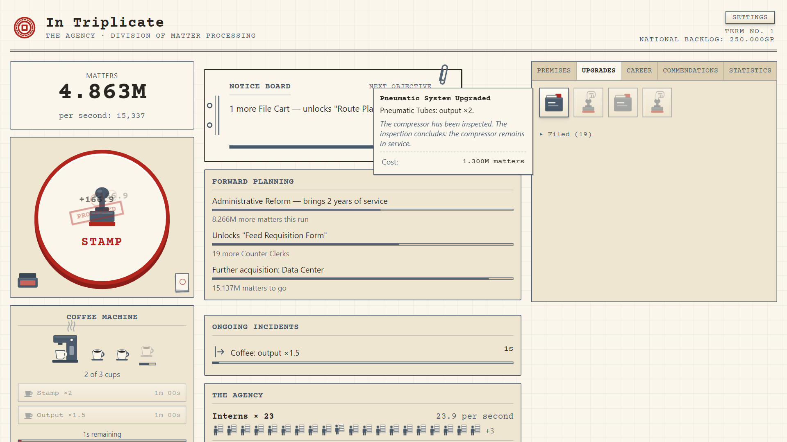The height and width of the screenshot is (442, 787).
Task: Open the Settings button
Action: [750, 17]
